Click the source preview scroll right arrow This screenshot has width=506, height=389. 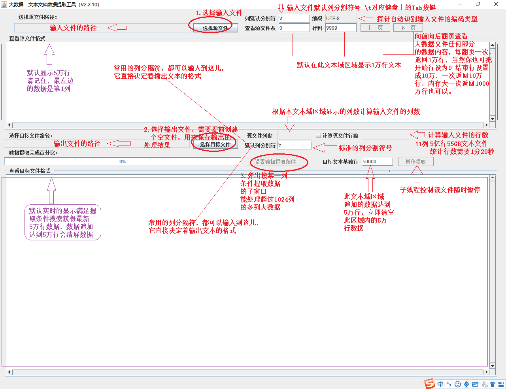point(487,125)
